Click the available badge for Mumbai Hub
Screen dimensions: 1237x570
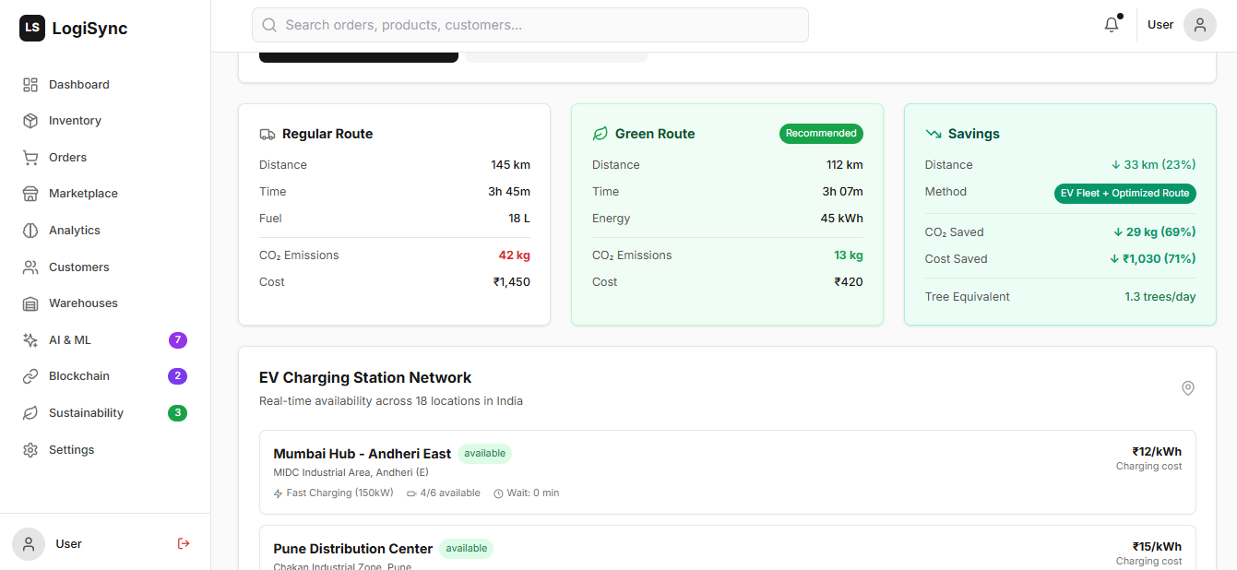485,454
